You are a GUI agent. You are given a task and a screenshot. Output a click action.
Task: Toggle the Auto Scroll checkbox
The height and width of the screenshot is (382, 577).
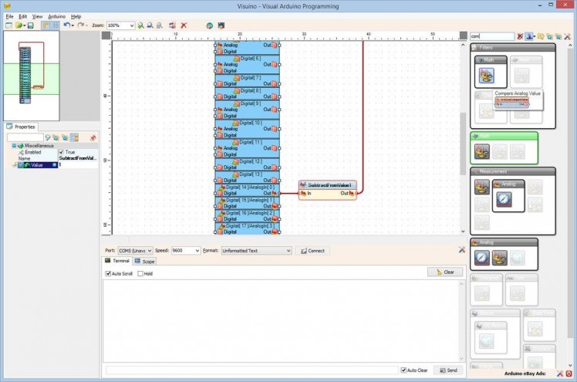click(109, 273)
